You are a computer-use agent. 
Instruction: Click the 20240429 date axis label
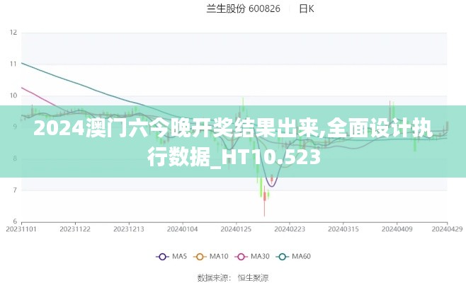[447, 229]
